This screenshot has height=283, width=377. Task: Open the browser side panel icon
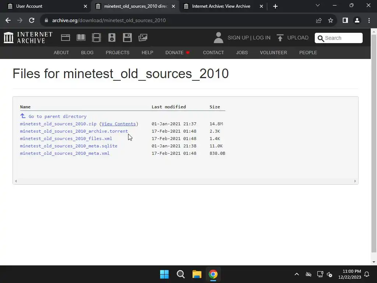(x=345, y=21)
